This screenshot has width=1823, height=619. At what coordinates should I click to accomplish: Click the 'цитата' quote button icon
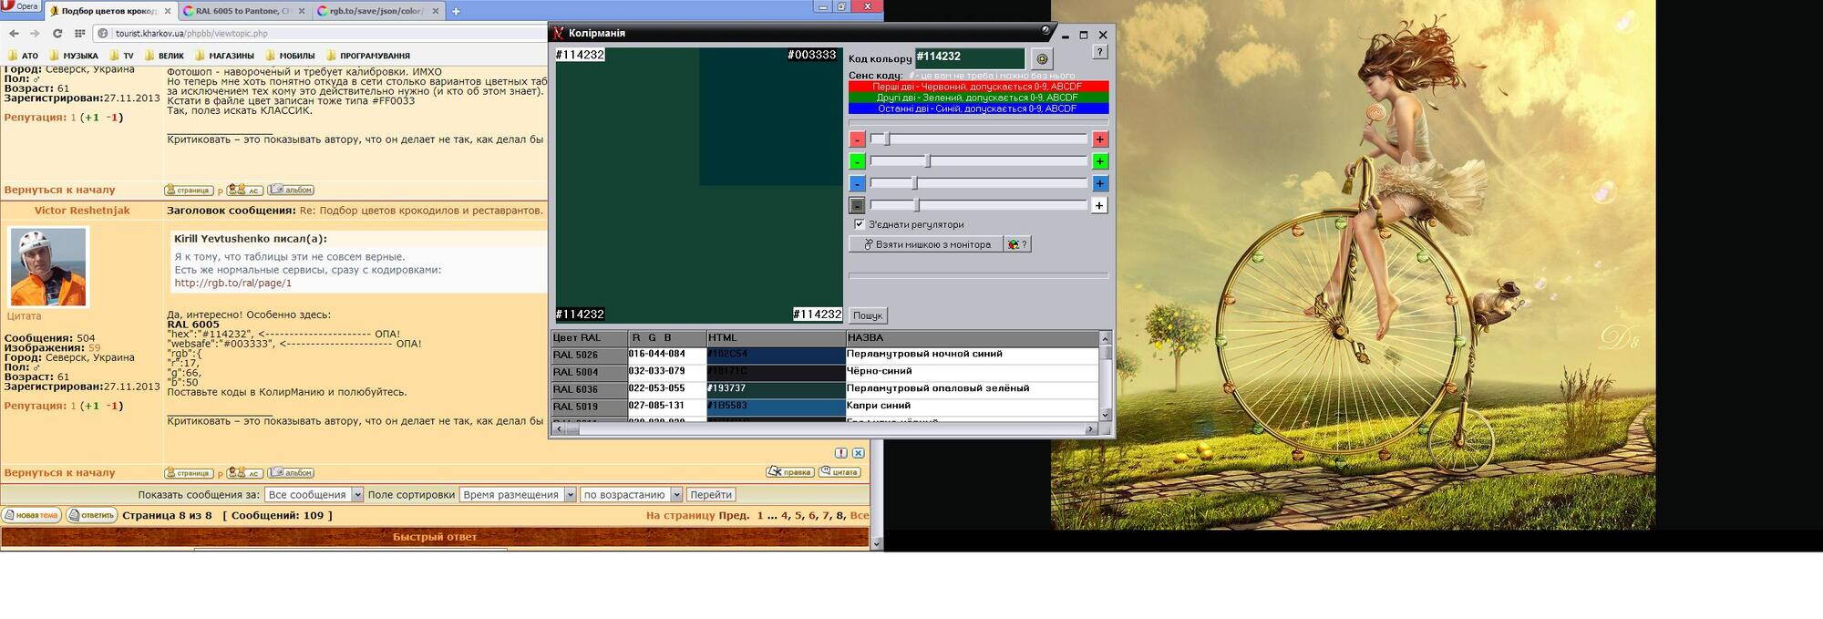839,472
